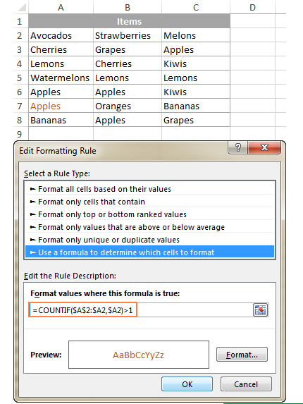Choose 'Format only top or bottom ranked values'

point(150,214)
